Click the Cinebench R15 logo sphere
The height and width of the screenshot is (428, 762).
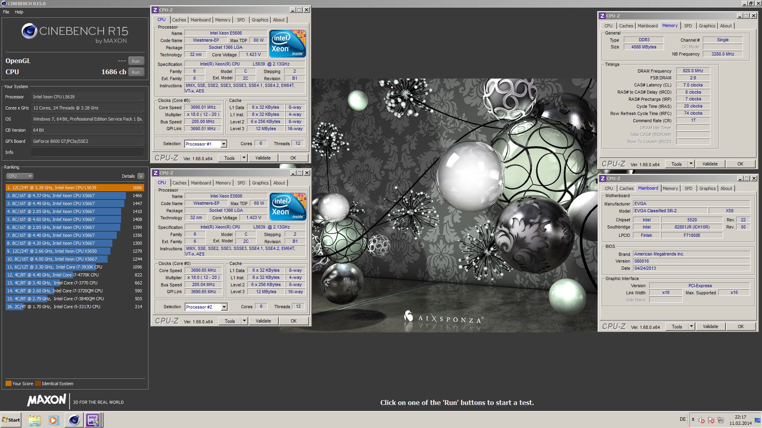pos(29,31)
